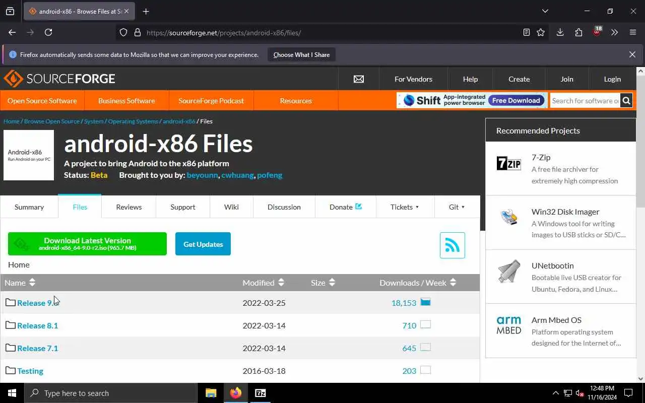This screenshot has height=403, width=645.
Task: Click the cwhuang author link
Action: point(237,175)
